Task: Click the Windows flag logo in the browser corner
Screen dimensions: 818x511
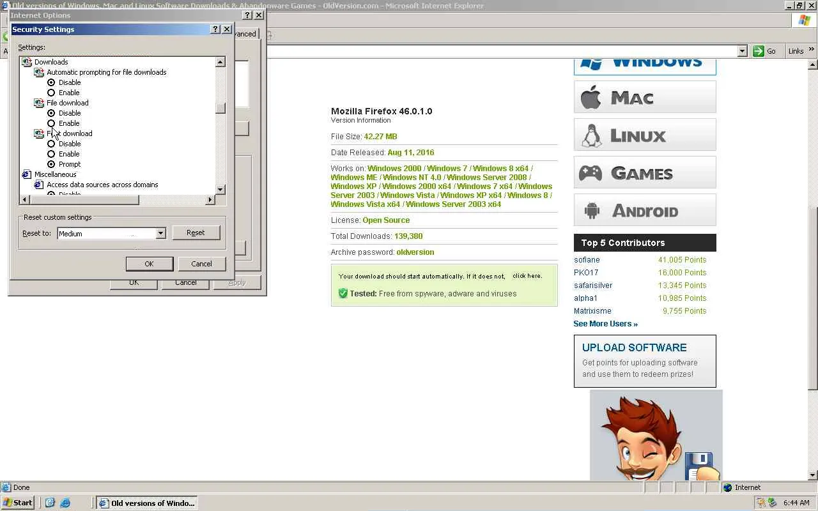Action: pyautogui.click(x=805, y=20)
